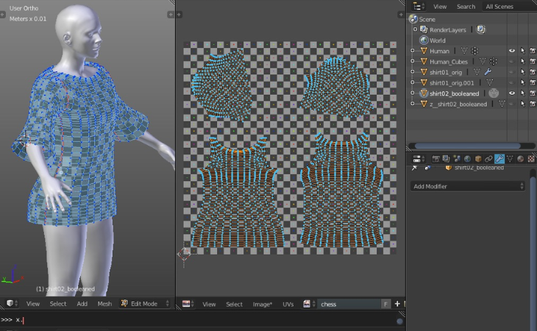Open the outliner Search menu
537x331 pixels.
466,6
